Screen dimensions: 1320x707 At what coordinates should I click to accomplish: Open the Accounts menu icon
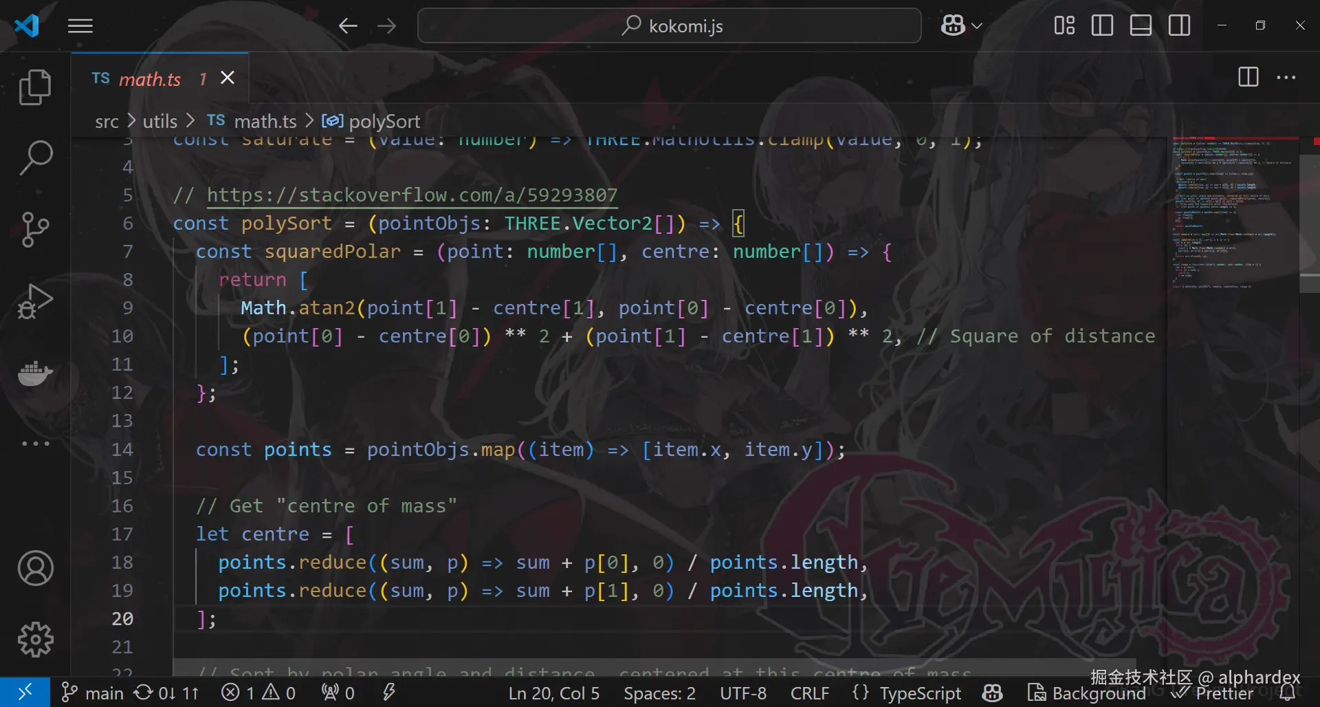tap(35, 568)
